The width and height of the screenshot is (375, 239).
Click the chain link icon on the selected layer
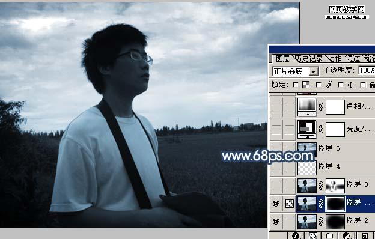coord(321,204)
